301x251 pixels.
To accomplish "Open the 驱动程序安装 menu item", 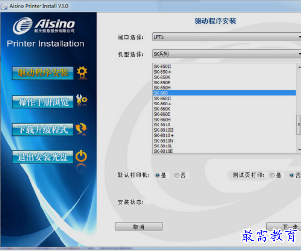I will point(42,73).
